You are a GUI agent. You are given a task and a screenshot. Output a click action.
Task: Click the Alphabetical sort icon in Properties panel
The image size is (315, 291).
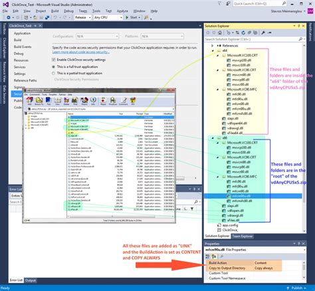pos(214,256)
